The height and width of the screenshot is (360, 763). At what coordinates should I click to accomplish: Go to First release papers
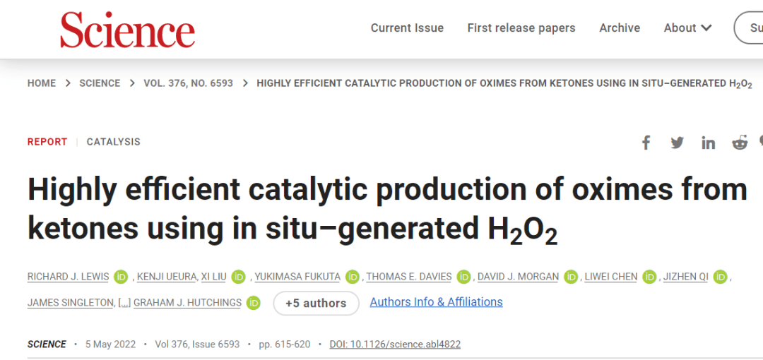click(521, 28)
